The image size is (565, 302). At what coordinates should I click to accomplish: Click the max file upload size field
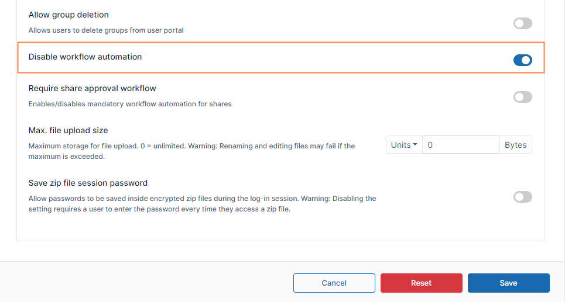click(x=461, y=145)
